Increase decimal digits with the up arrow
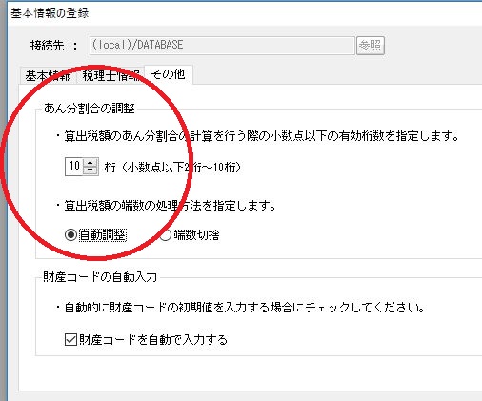The width and height of the screenshot is (482, 401). (90, 163)
